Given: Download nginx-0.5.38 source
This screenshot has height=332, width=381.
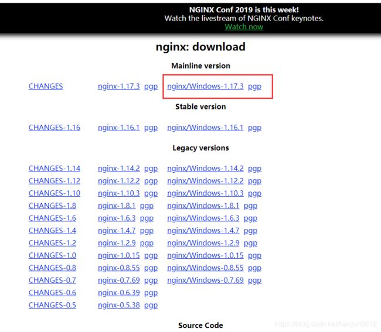Looking at the screenshot, I should click(x=119, y=305).
